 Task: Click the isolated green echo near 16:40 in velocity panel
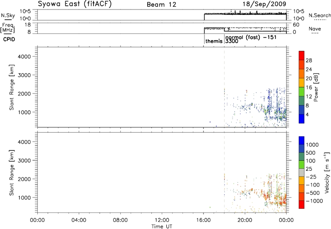(210, 207)
